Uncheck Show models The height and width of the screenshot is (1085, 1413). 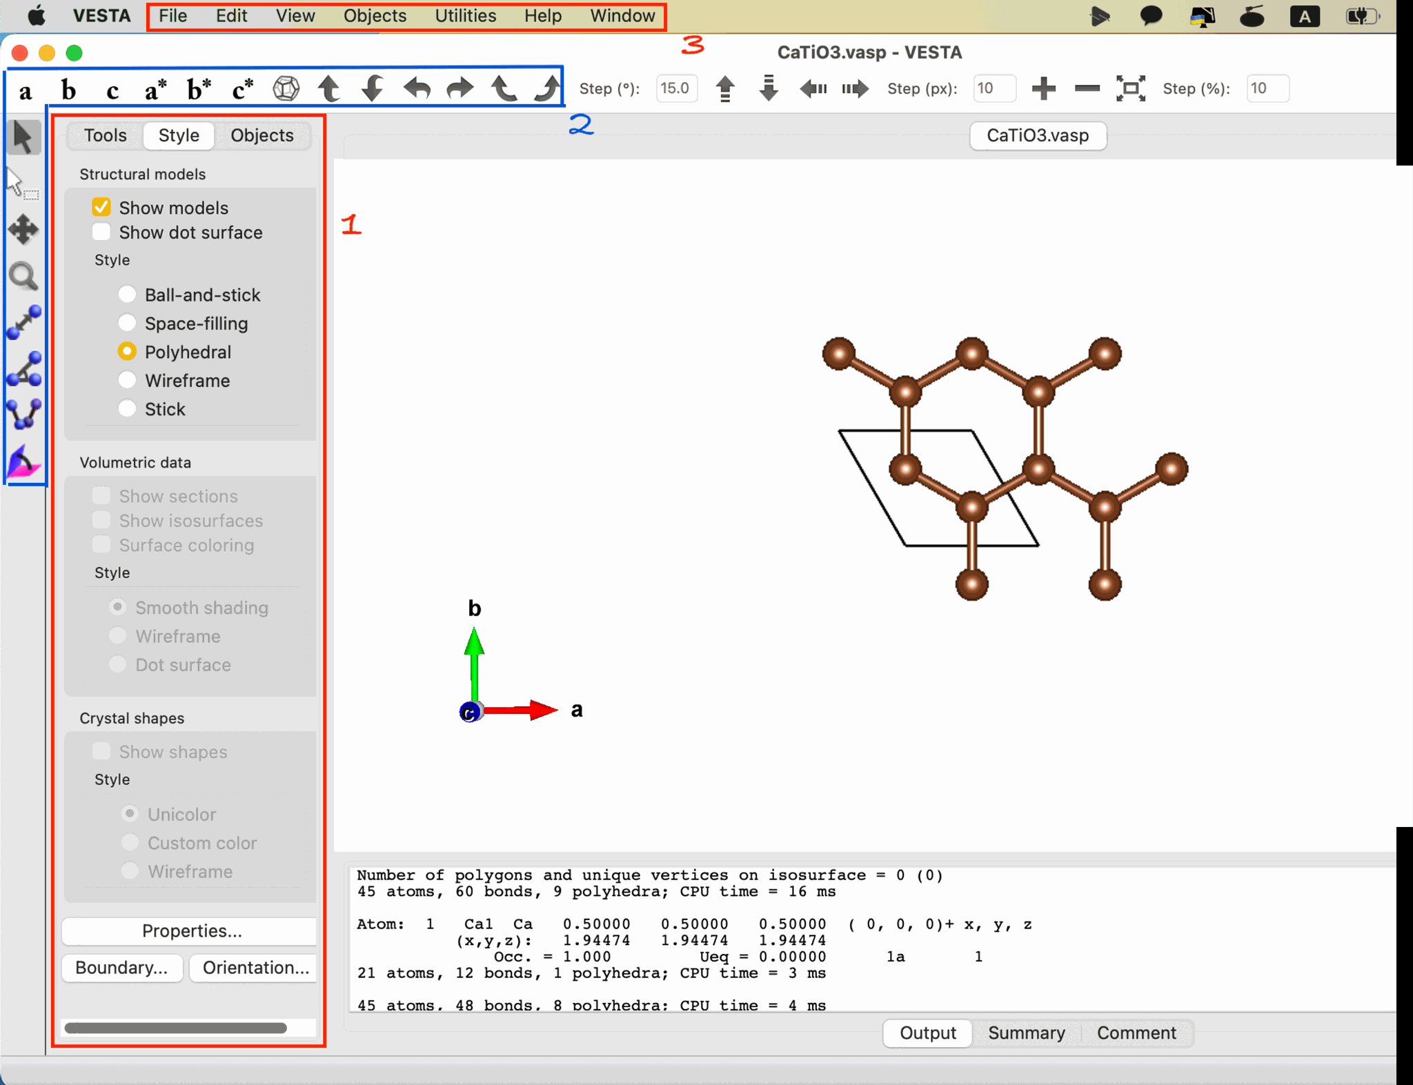(x=101, y=207)
